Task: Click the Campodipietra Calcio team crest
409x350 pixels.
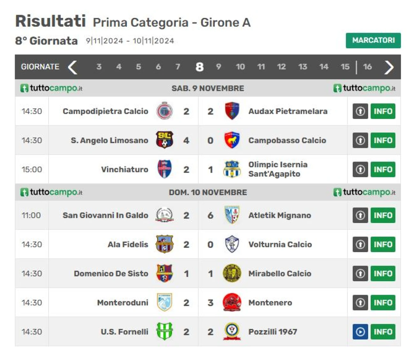Action: pos(165,111)
